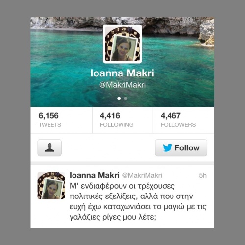
Task: Follow Ioanna Makri's account
Action: (181, 147)
